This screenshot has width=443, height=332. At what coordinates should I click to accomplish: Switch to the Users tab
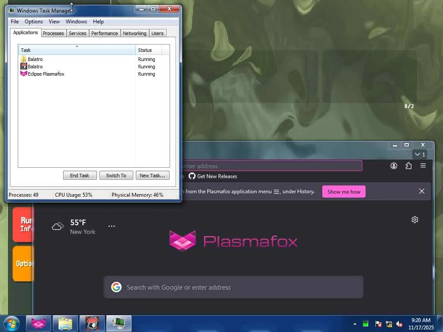point(157,33)
